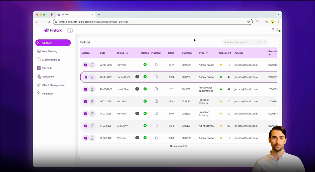Click edit icon next to Type header
Viewport: 315px width, 172px height.
tap(207, 53)
